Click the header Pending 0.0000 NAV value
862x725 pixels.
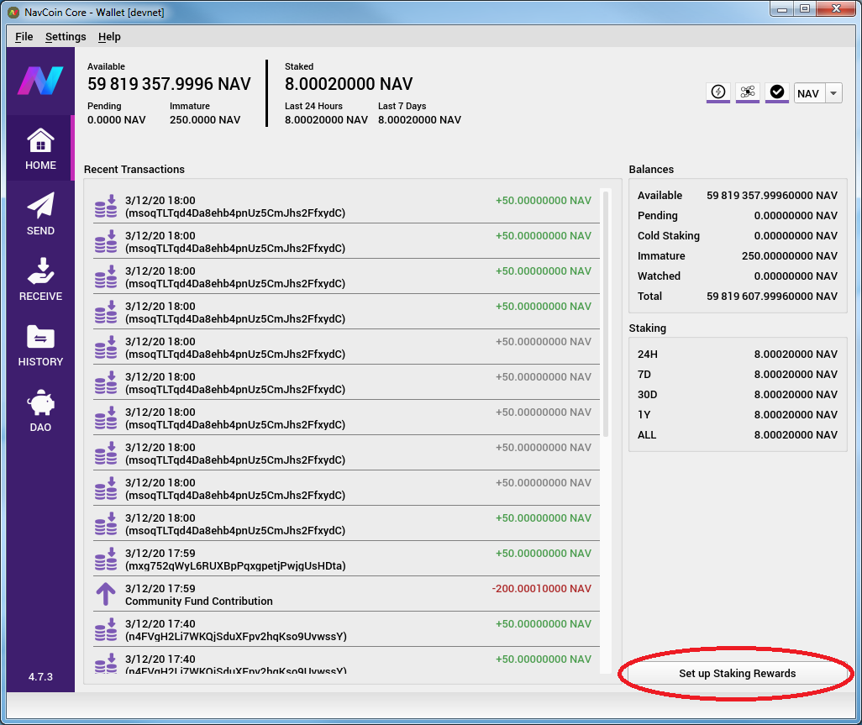pos(116,120)
